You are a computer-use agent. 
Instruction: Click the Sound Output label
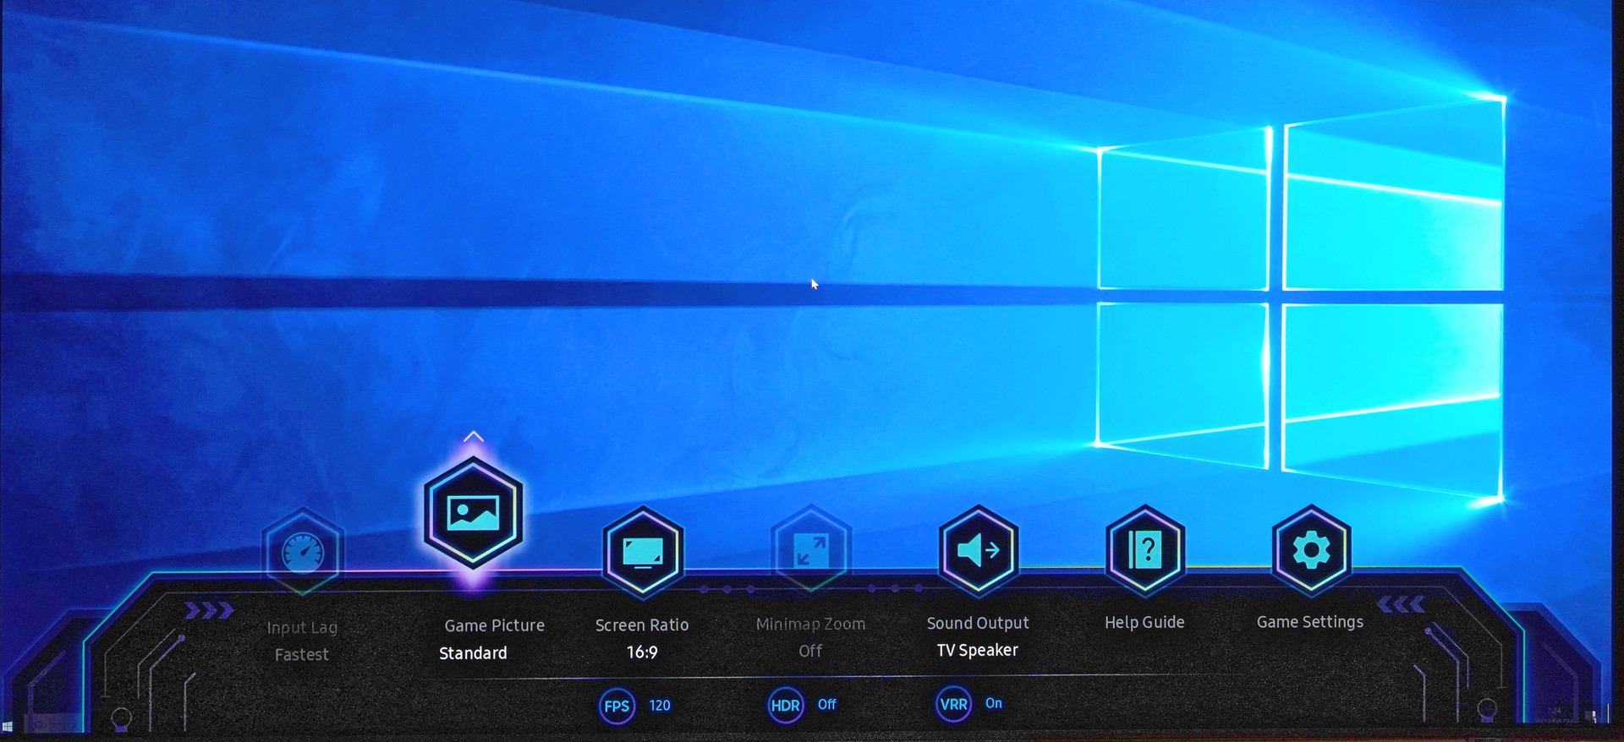[x=978, y=623]
